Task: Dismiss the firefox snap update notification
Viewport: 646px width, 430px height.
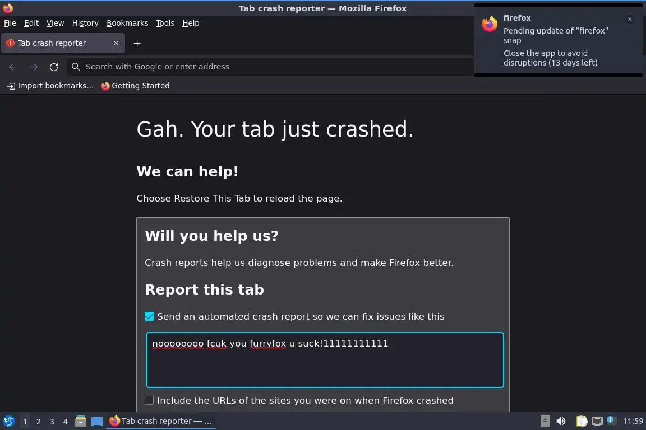Action: coord(629,19)
